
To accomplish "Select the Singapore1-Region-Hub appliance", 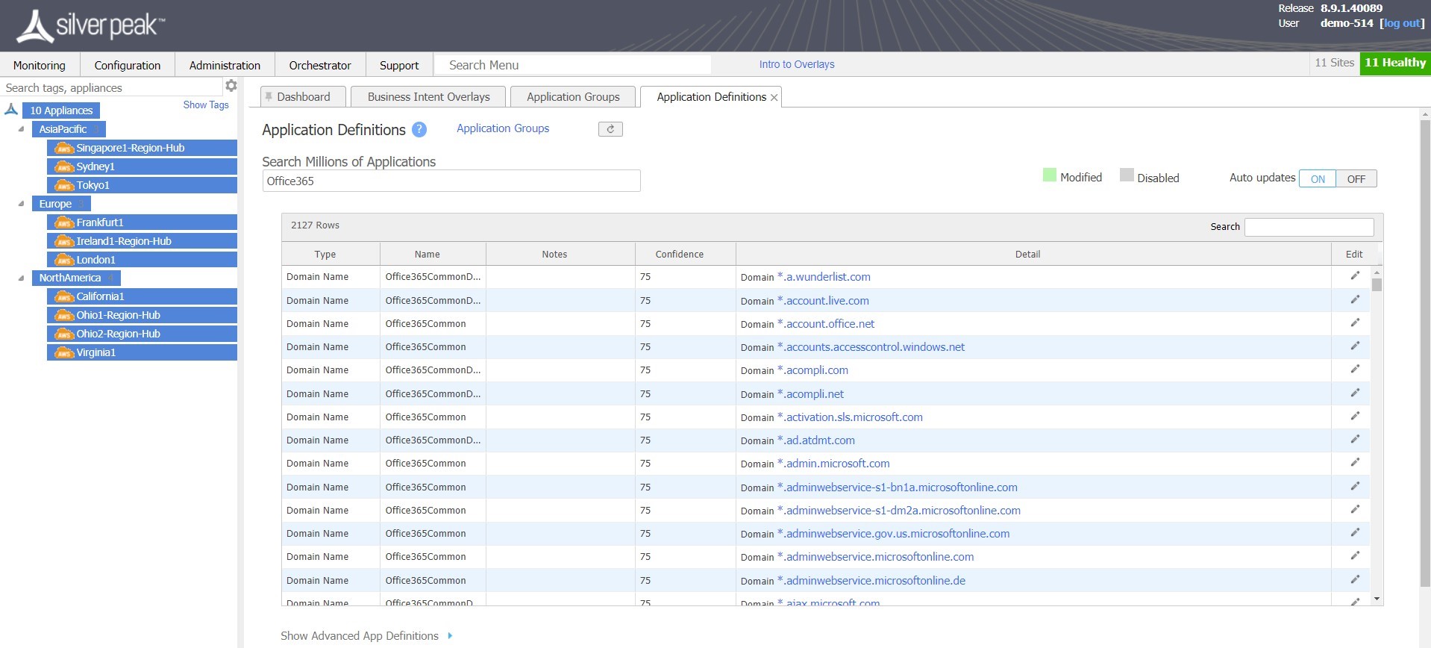I will (142, 148).
